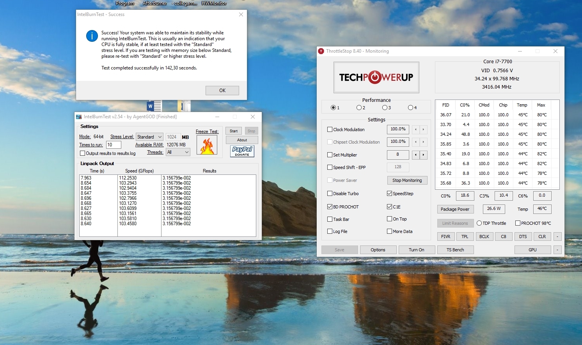The height and width of the screenshot is (345, 582).
Task: Select the TDP Throttle radio button
Action: (x=479, y=223)
